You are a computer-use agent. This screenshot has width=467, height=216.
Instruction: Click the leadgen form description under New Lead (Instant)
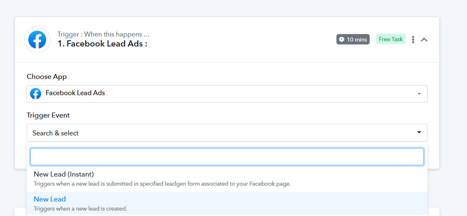[x=162, y=184]
